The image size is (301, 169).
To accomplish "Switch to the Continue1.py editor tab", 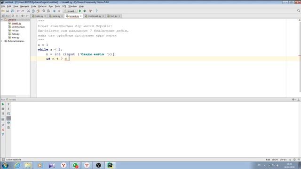I will 95,16.
